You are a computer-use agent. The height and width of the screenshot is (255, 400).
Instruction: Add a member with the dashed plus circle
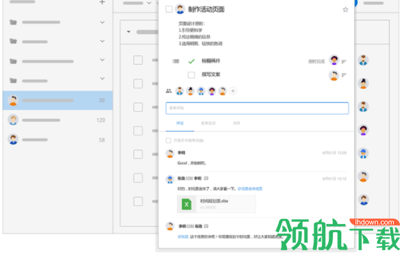233,91
